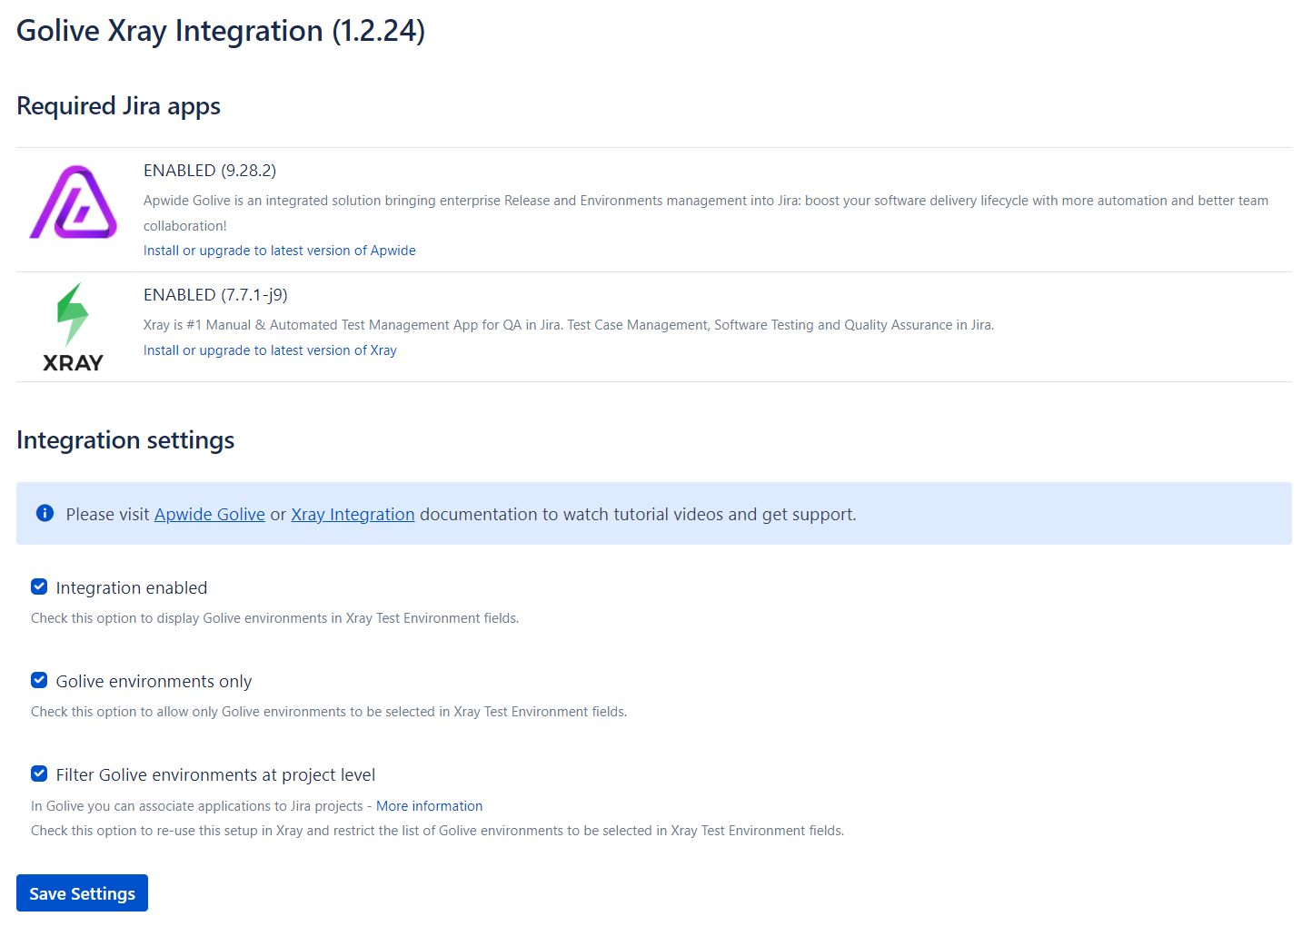The width and height of the screenshot is (1302, 946).
Task: Disable Filter Golive environments at project level checkbox
Action: pyautogui.click(x=39, y=774)
